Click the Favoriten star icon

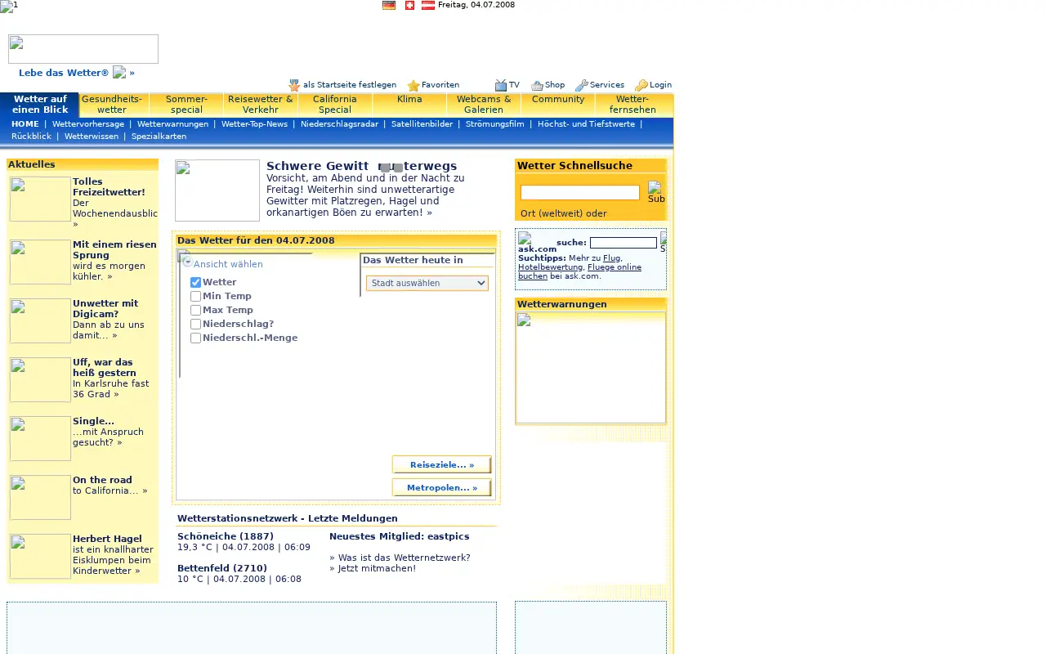point(413,85)
